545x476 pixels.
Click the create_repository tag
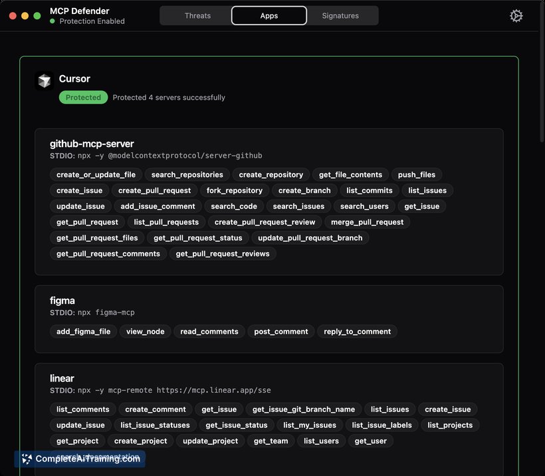pos(271,175)
